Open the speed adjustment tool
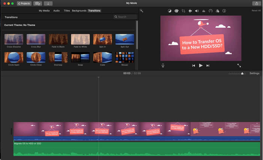 tap(210, 11)
